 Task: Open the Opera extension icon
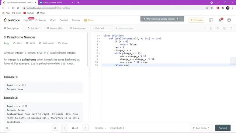218,8
